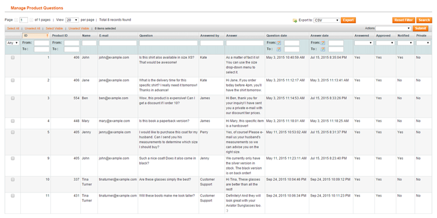
Task: Open the Approved filter dropdown
Action: click(x=385, y=43)
